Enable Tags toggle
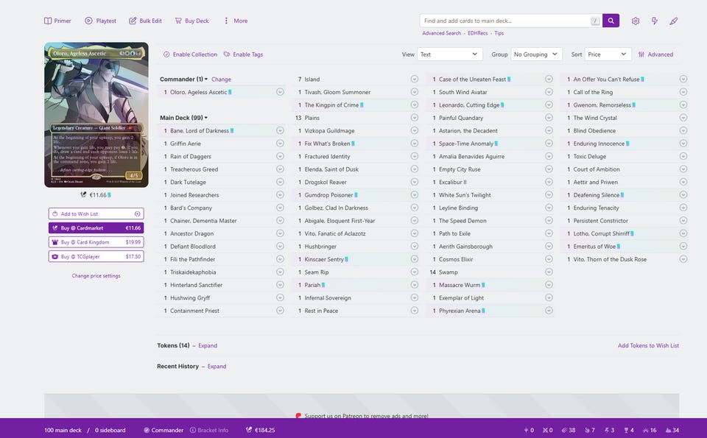The width and height of the screenshot is (707, 438). tap(244, 54)
